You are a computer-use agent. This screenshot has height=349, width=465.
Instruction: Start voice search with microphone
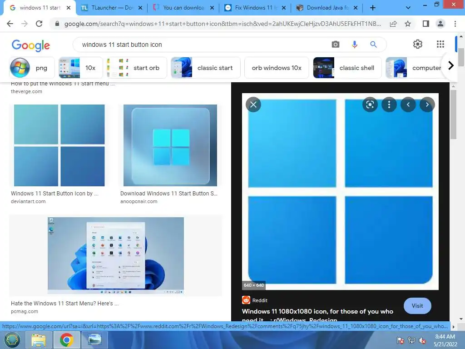click(354, 45)
